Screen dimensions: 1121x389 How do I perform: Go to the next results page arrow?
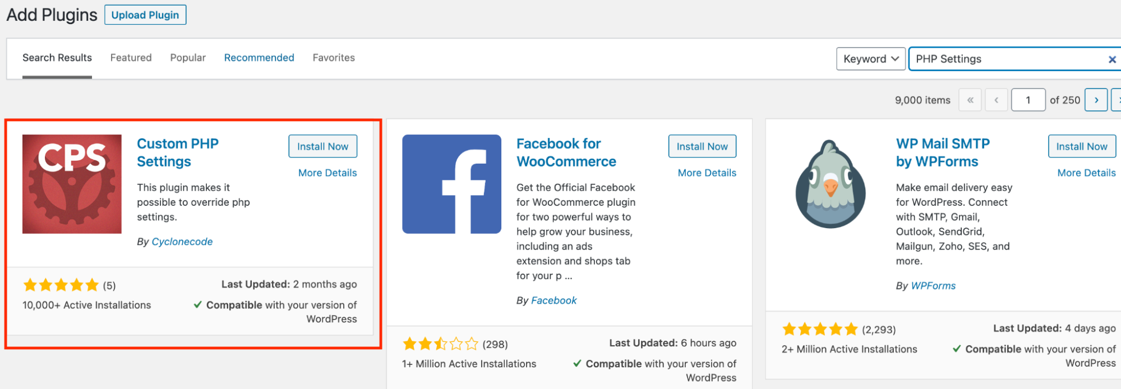1096,100
